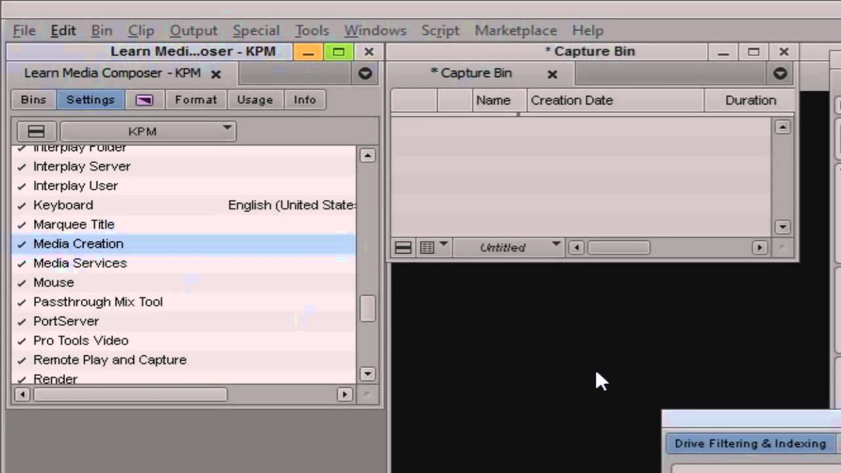Click settings list scroll right arrow
This screenshot has height=473, width=841.
(x=344, y=394)
